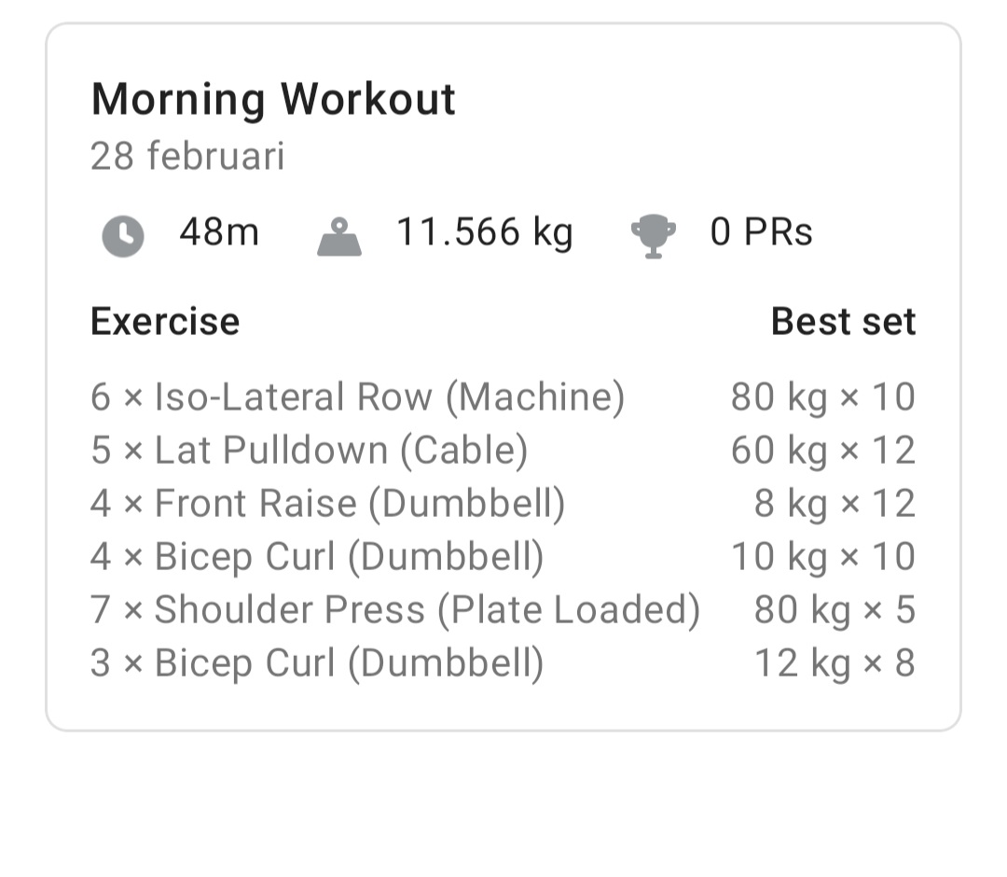
Task: Click the 80 kg × 10 best set
Action: pyautogui.click(x=822, y=396)
